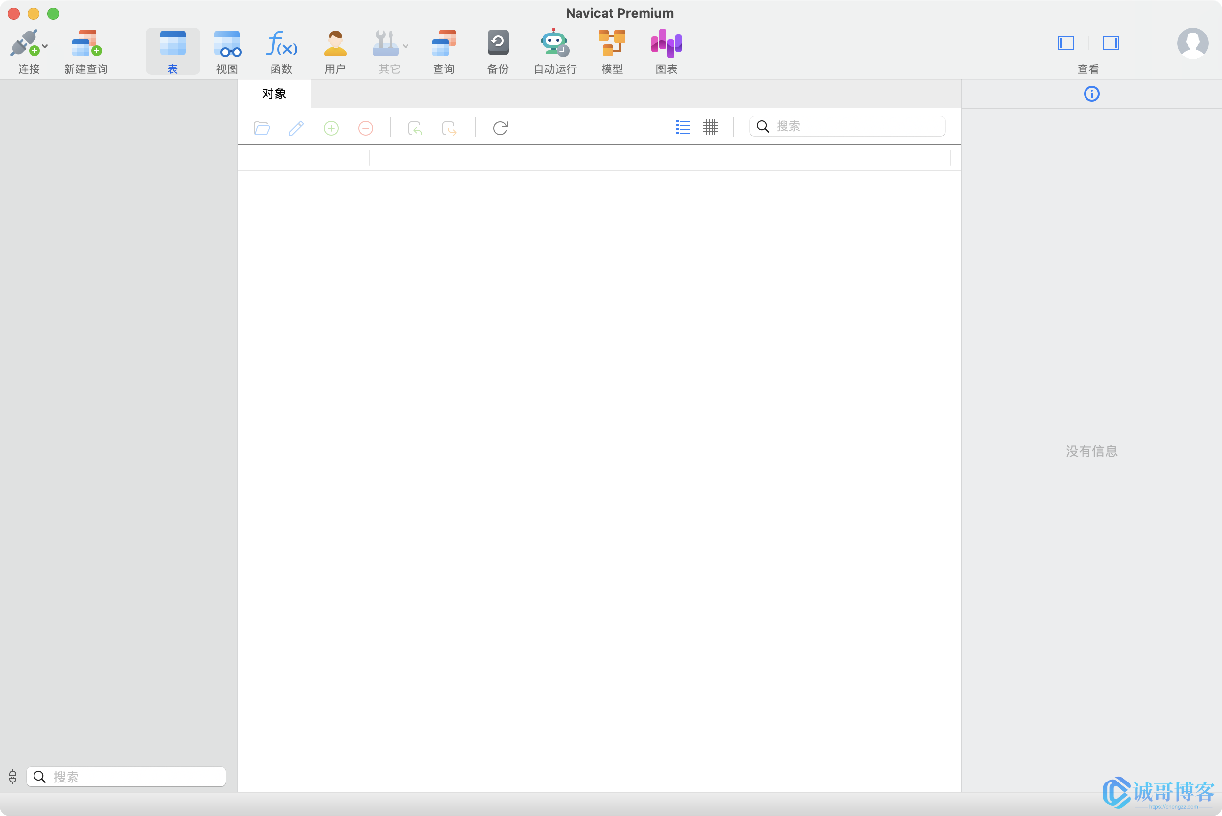The width and height of the screenshot is (1222, 816).
Task: Click the object search field
Action: [x=848, y=127]
